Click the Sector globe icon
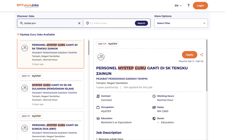 pos(154,118)
